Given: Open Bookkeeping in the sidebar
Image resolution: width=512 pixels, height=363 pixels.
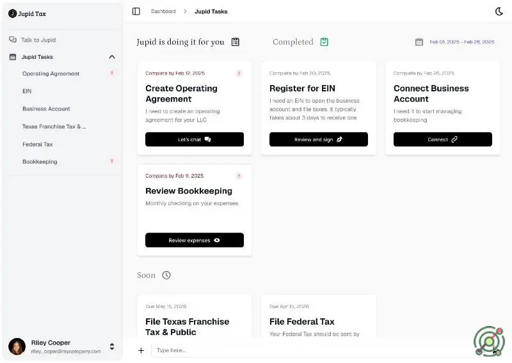Looking at the screenshot, I should (x=40, y=162).
